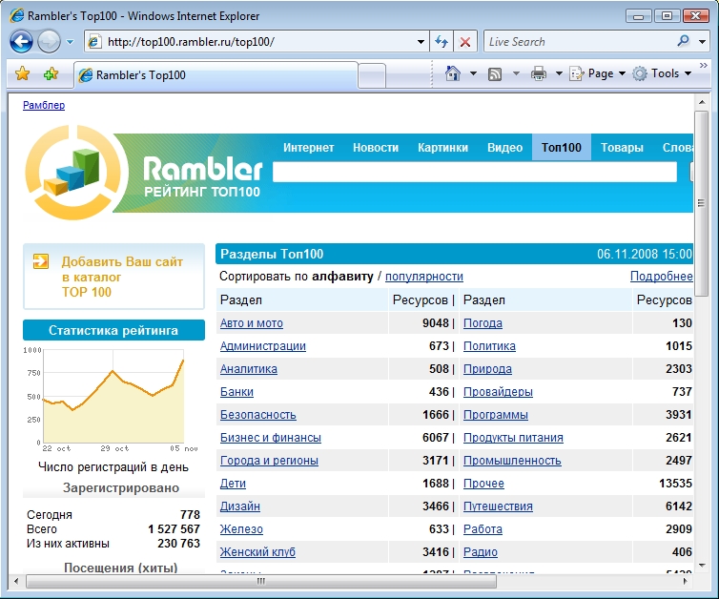Open the Дети section link
Image resolution: width=719 pixels, height=599 pixels.
tap(233, 484)
